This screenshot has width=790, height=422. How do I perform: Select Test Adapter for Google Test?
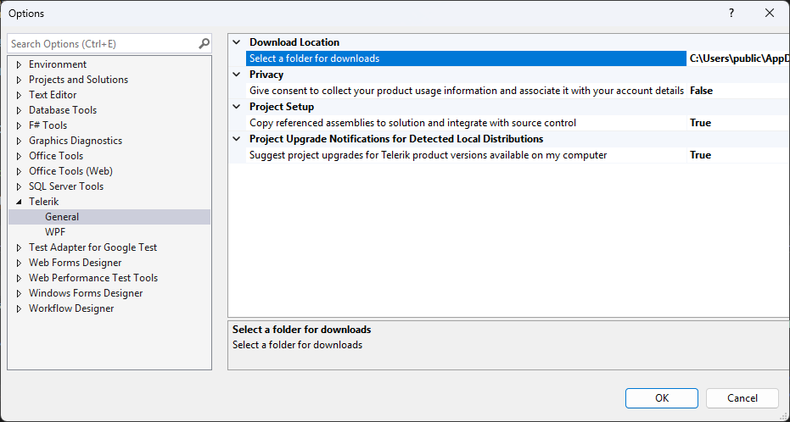point(92,247)
